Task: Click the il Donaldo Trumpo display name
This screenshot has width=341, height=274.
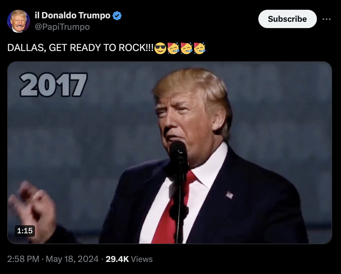Action: click(x=73, y=15)
